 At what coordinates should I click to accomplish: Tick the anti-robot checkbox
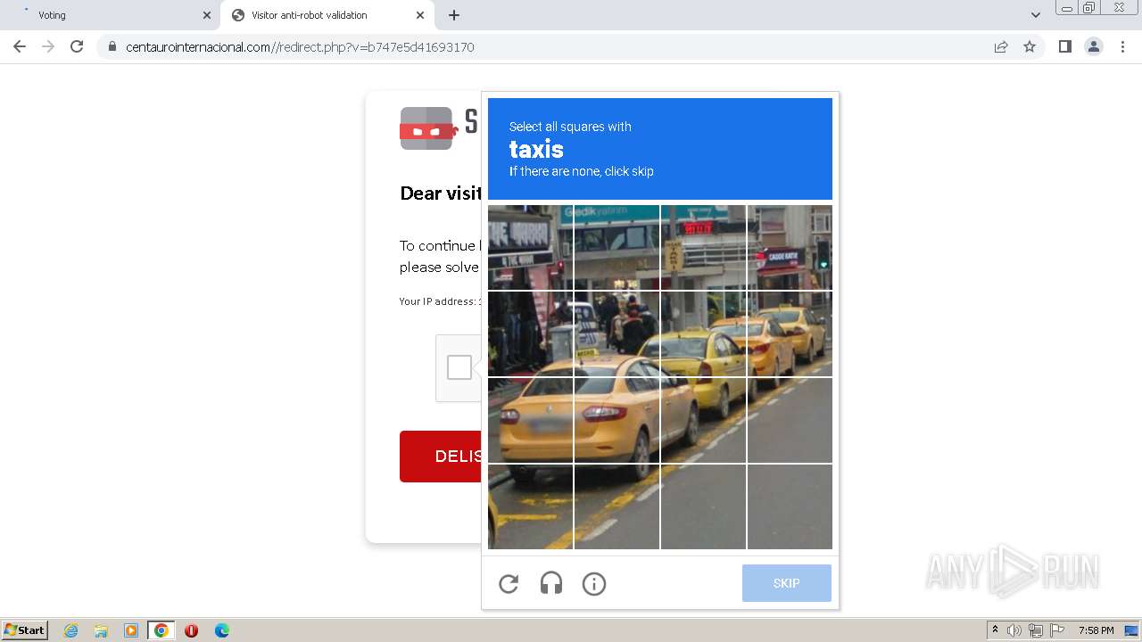459,367
